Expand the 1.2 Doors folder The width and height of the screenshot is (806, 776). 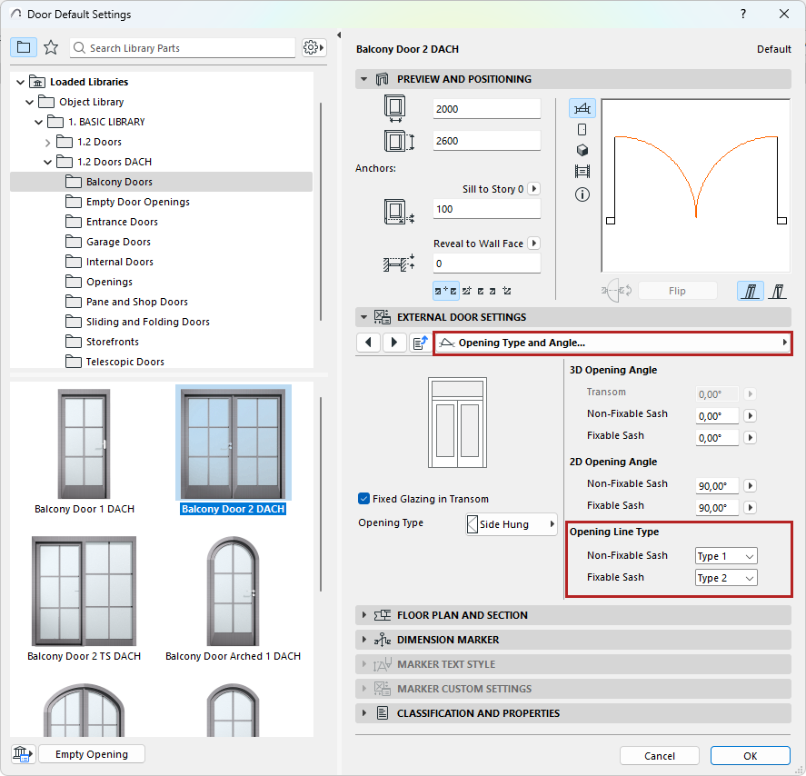pos(47,143)
